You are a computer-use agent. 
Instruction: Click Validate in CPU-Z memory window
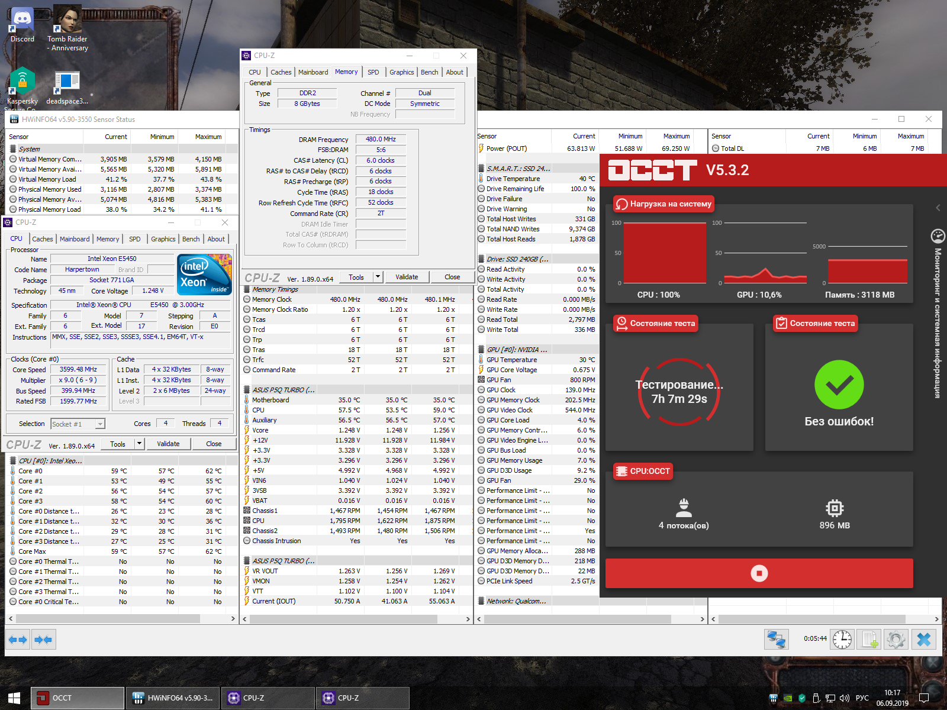coord(407,277)
